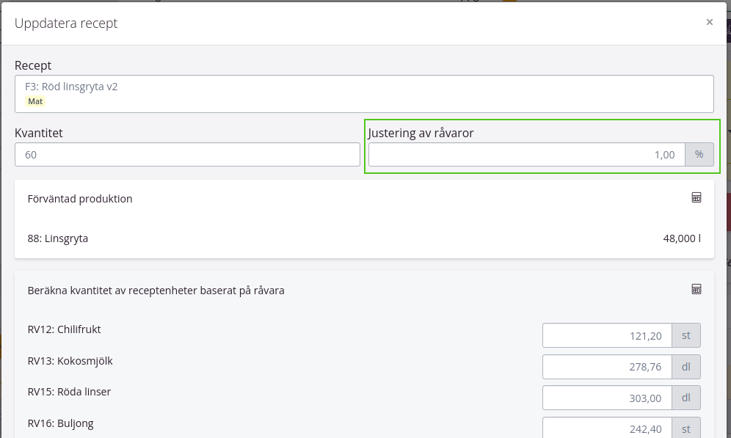Click the percent sign addon
The image size is (731, 438).
(x=699, y=155)
